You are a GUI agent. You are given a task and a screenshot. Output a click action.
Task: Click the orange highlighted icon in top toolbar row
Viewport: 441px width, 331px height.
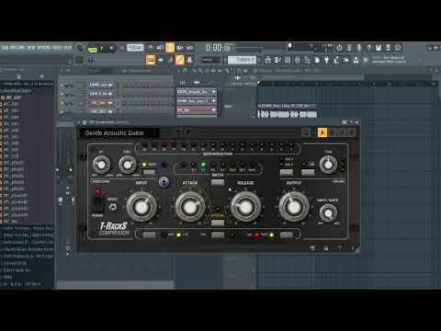pos(170,48)
